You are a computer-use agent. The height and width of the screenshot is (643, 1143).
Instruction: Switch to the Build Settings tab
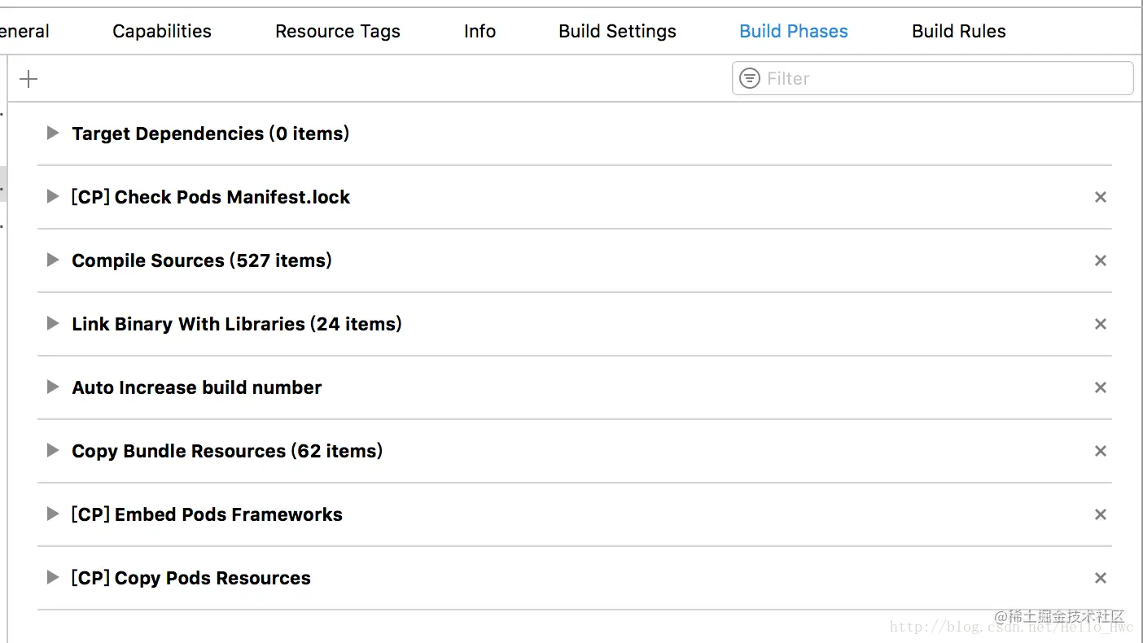[x=617, y=31]
